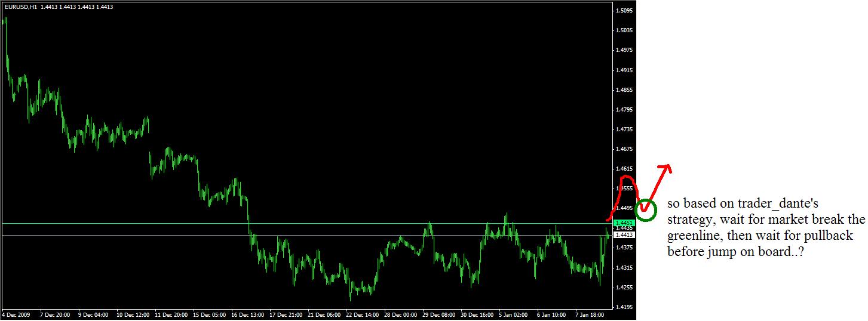Click the 4 Dec 2009 date label
Image resolution: width=868 pixels, height=321 pixels.
(x=16, y=314)
